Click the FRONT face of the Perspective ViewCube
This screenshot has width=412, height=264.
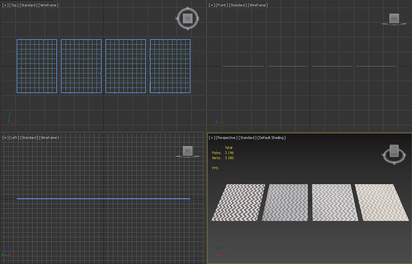click(x=394, y=154)
